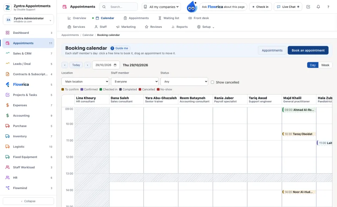
Task: Click the search input field
Action: (x=118, y=7)
